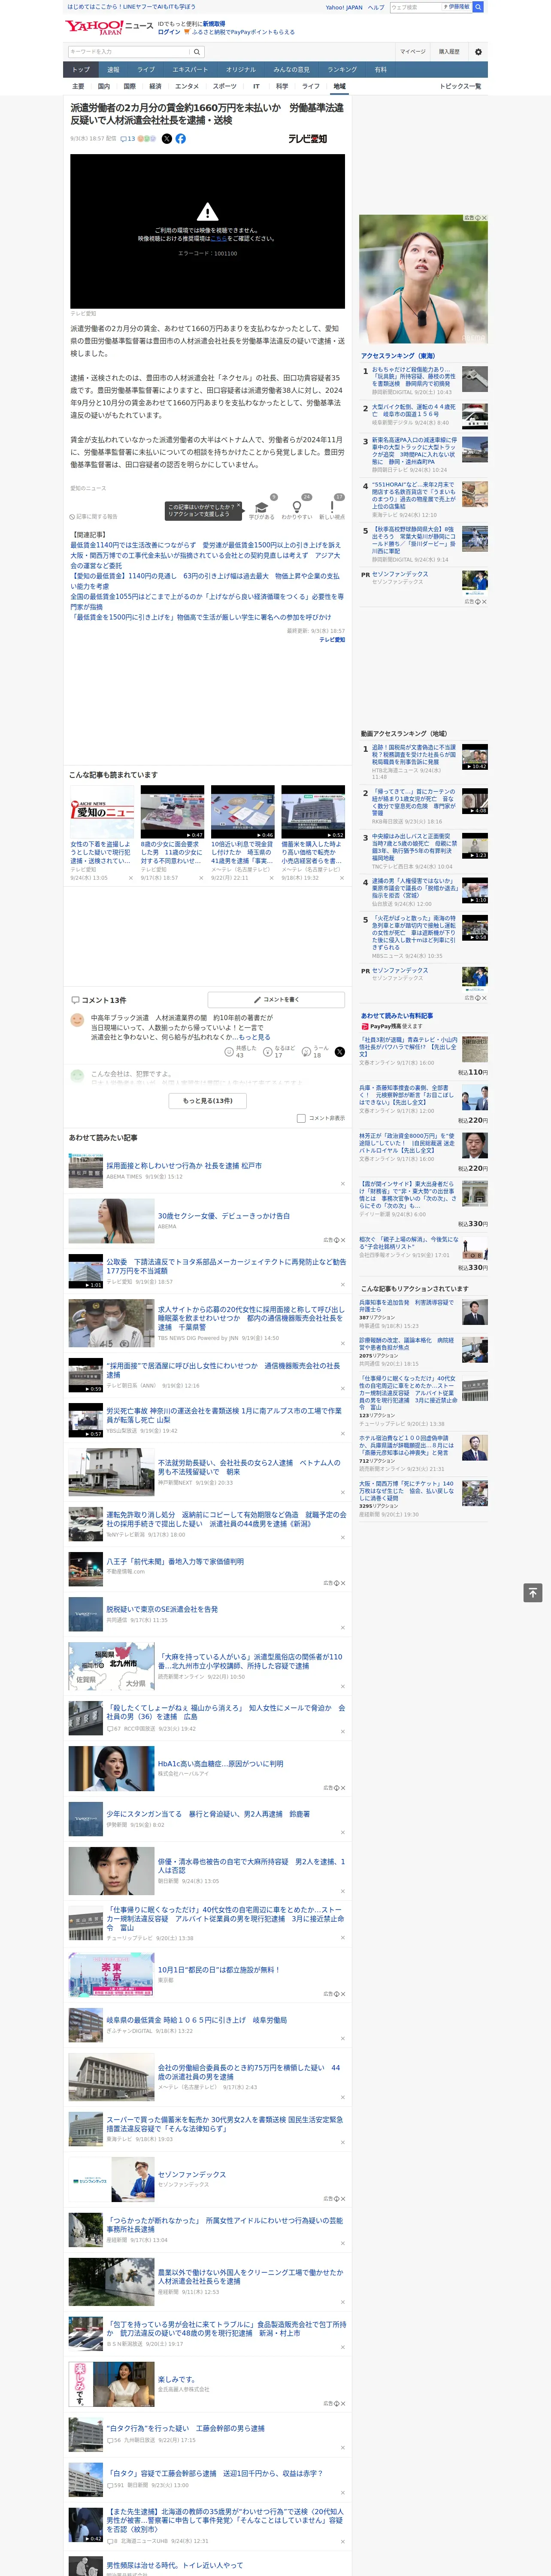Open トピックス一覧 link
The width and height of the screenshot is (551, 2576).
460,86
